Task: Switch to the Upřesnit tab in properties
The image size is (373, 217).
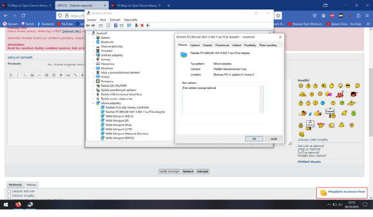Action: pos(195,45)
